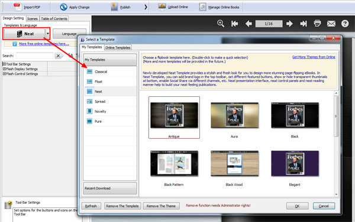The image size is (355, 222).
Task: Clear search with the X button
Action: [59, 56]
